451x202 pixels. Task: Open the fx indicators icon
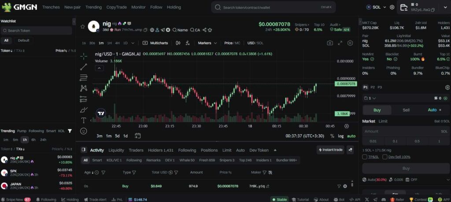point(188,43)
